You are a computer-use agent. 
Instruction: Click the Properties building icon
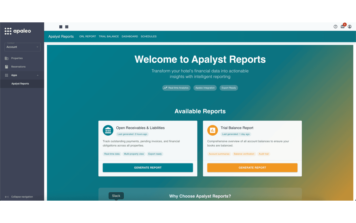point(7,58)
